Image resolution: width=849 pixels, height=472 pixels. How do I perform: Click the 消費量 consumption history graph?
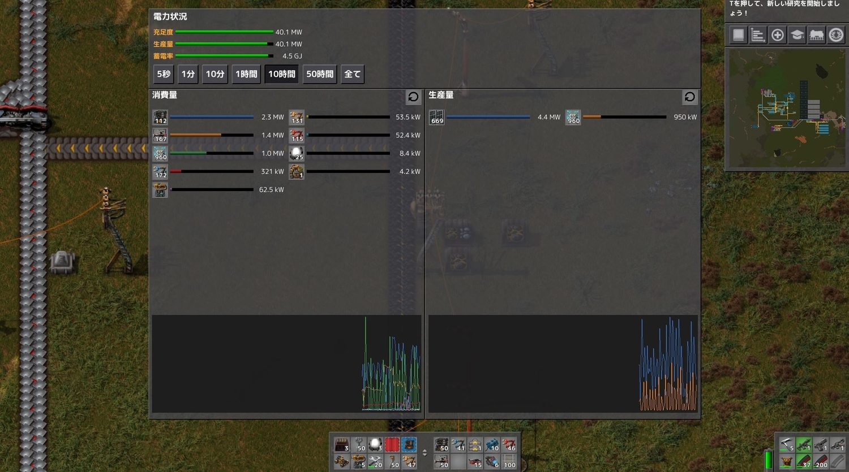click(x=286, y=363)
